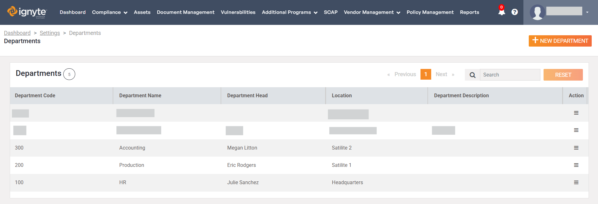Open action menu for HR row
The image size is (598, 204).
576,182
